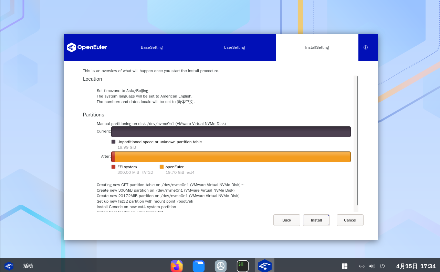Click the overview introduction sentence
This screenshot has height=272, width=440.
click(x=151, y=71)
